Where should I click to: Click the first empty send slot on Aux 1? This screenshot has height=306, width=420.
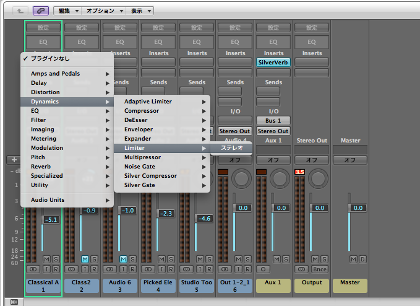(268, 92)
